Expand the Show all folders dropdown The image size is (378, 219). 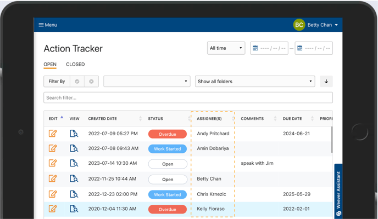click(254, 82)
